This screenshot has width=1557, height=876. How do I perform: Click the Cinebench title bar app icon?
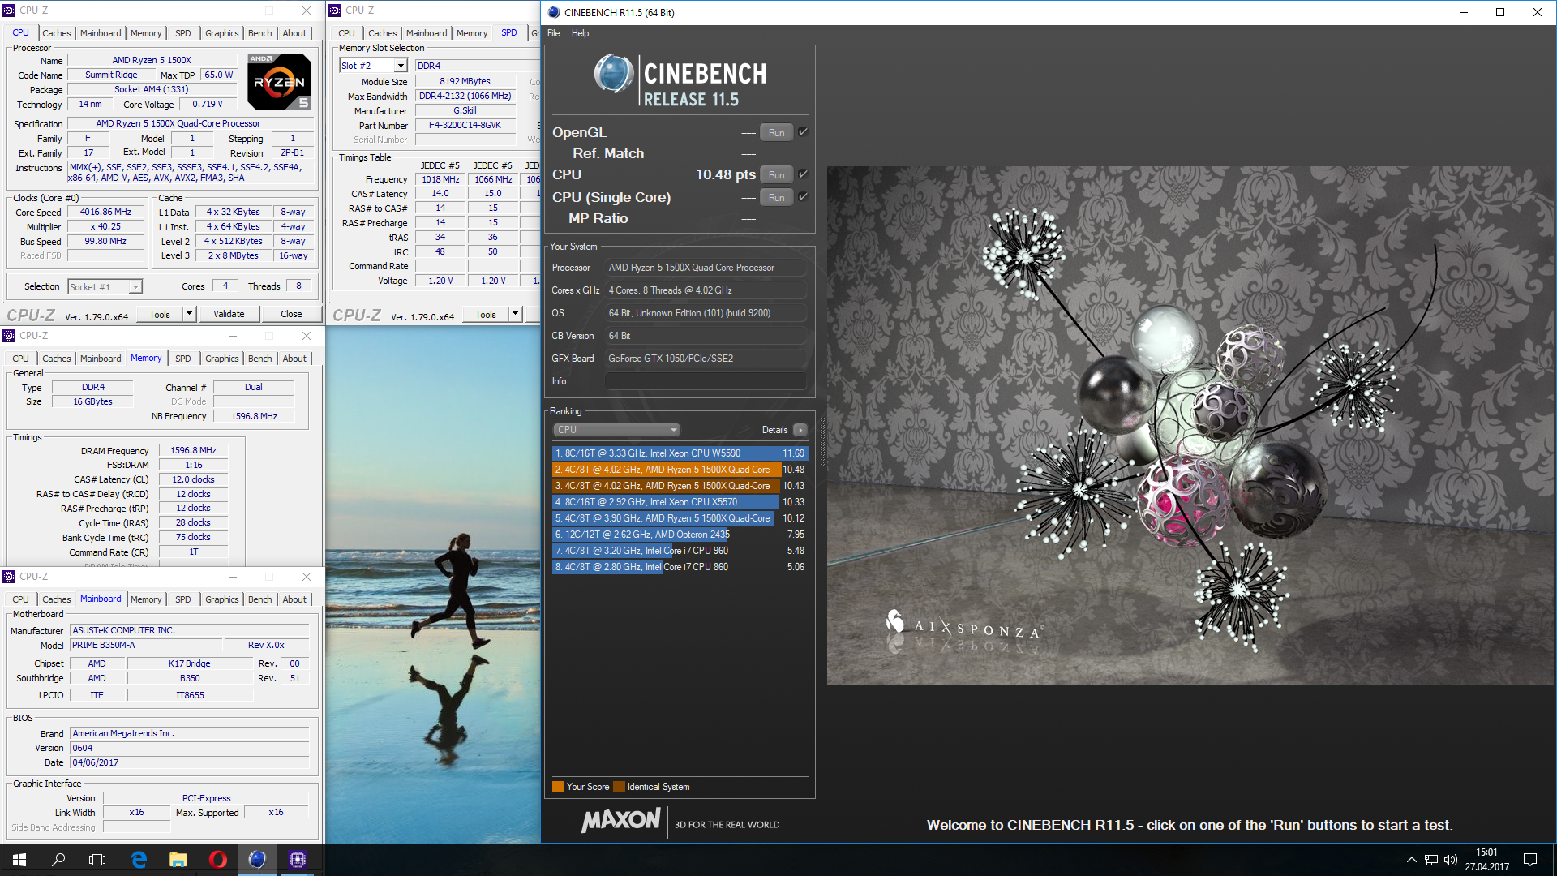tap(554, 12)
